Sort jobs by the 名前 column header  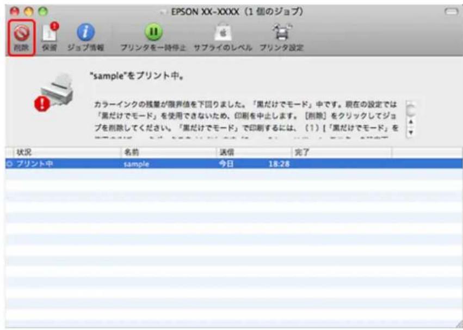166,154
